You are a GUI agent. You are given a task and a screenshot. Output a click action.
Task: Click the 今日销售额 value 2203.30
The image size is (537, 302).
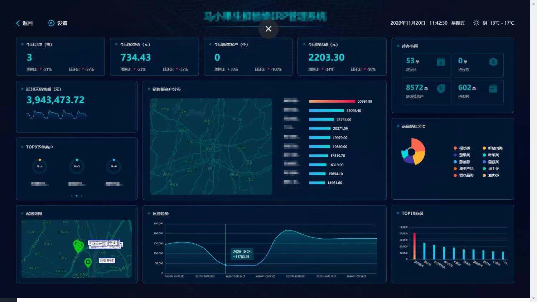(x=326, y=57)
